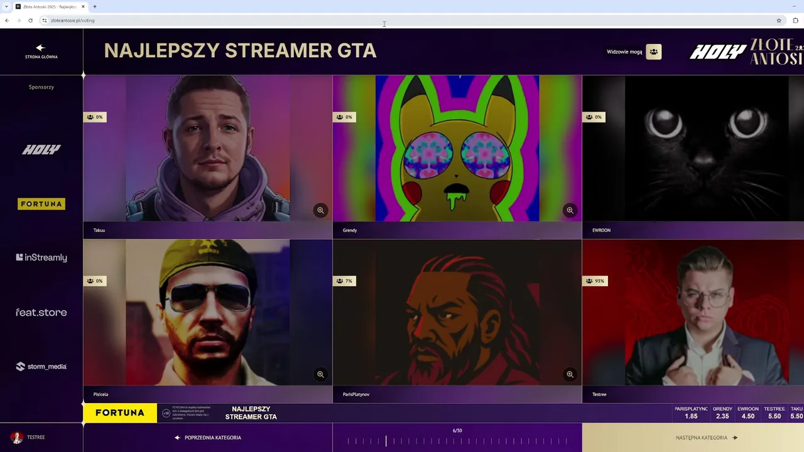
Task: Click the site info icon in the address bar
Action: [x=44, y=20]
